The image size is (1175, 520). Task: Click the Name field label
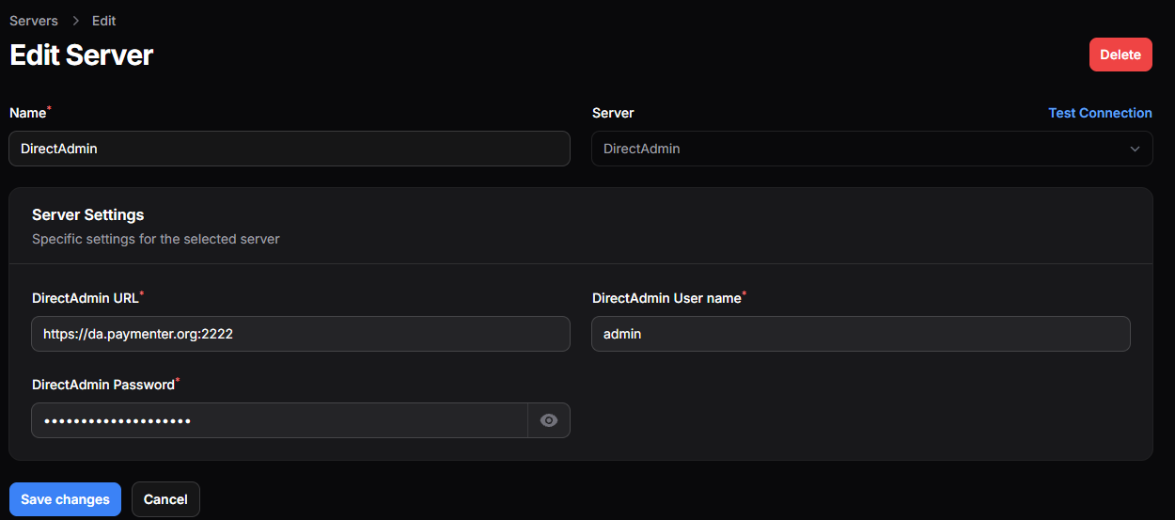click(27, 113)
